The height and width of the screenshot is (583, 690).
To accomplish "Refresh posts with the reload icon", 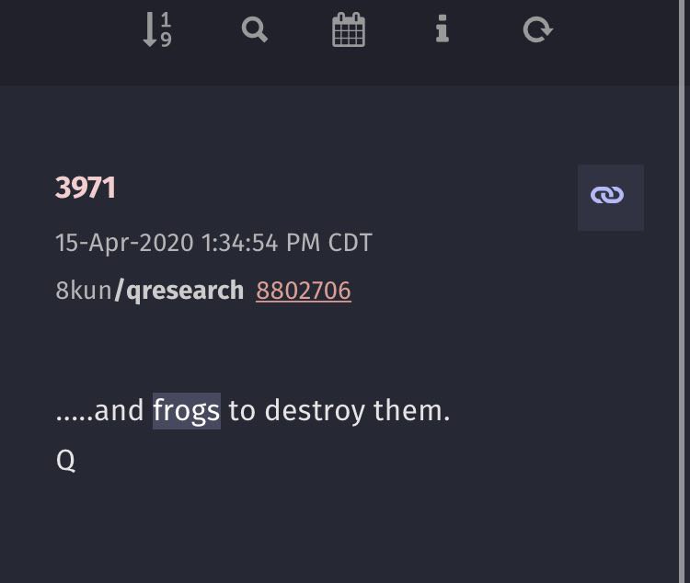I will (538, 30).
